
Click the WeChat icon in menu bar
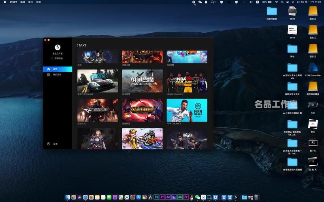pyautogui.click(x=200, y=2)
